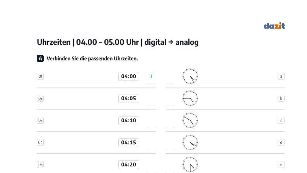
Task: Select the analog clock in row d
Action: coord(190,142)
